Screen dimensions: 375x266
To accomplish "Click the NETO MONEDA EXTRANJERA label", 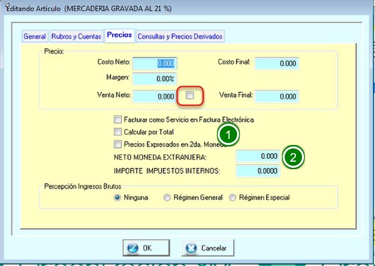I will (x=161, y=157).
